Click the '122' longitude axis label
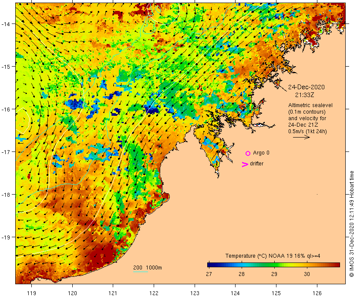Viewport: 357px width, 296px height. [154, 293]
